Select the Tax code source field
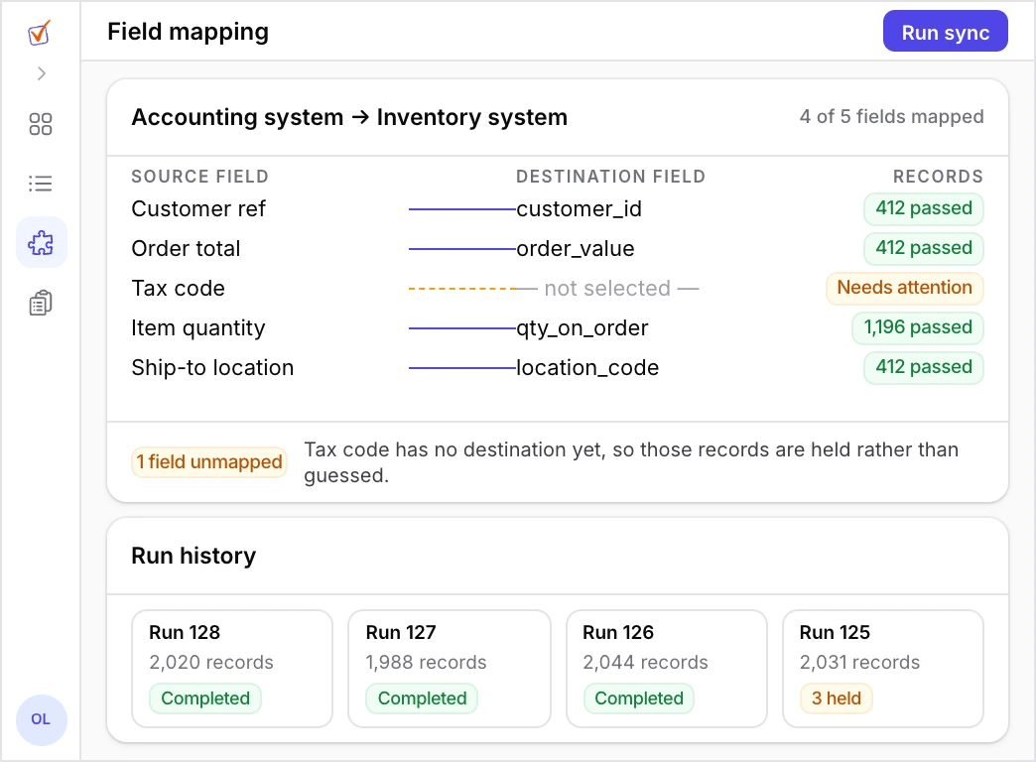Image resolution: width=1036 pixels, height=762 pixels. click(x=178, y=288)
